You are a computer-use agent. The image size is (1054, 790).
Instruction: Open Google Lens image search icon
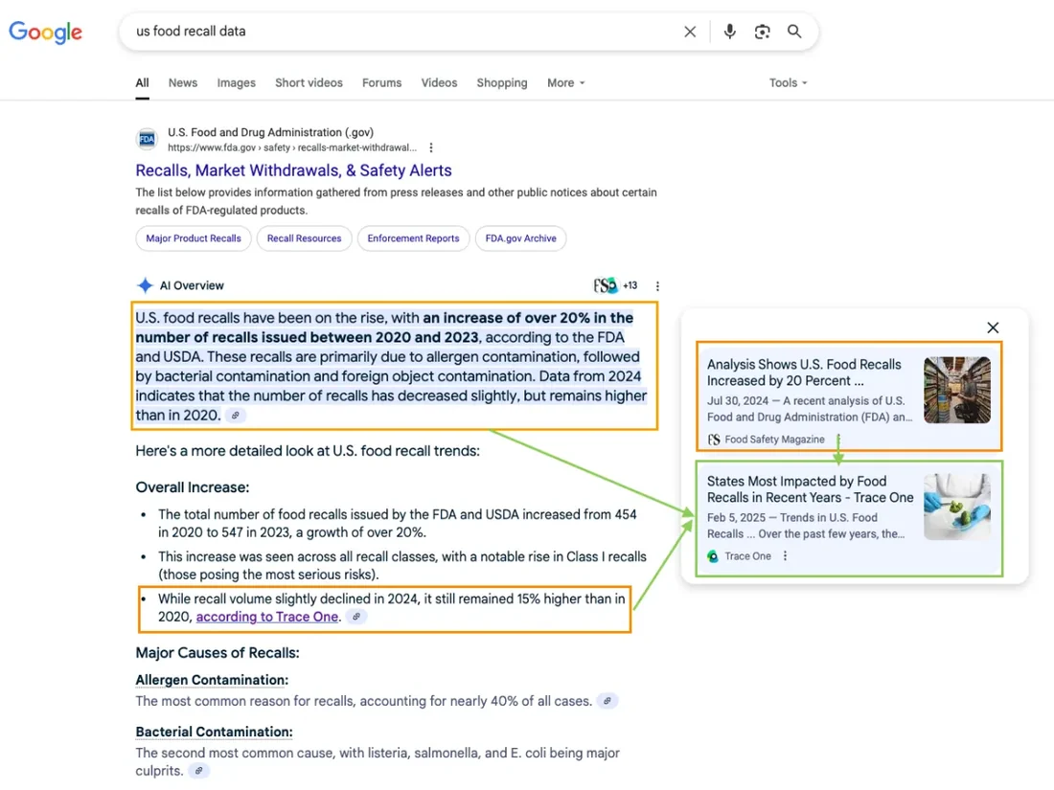[762, 32]
